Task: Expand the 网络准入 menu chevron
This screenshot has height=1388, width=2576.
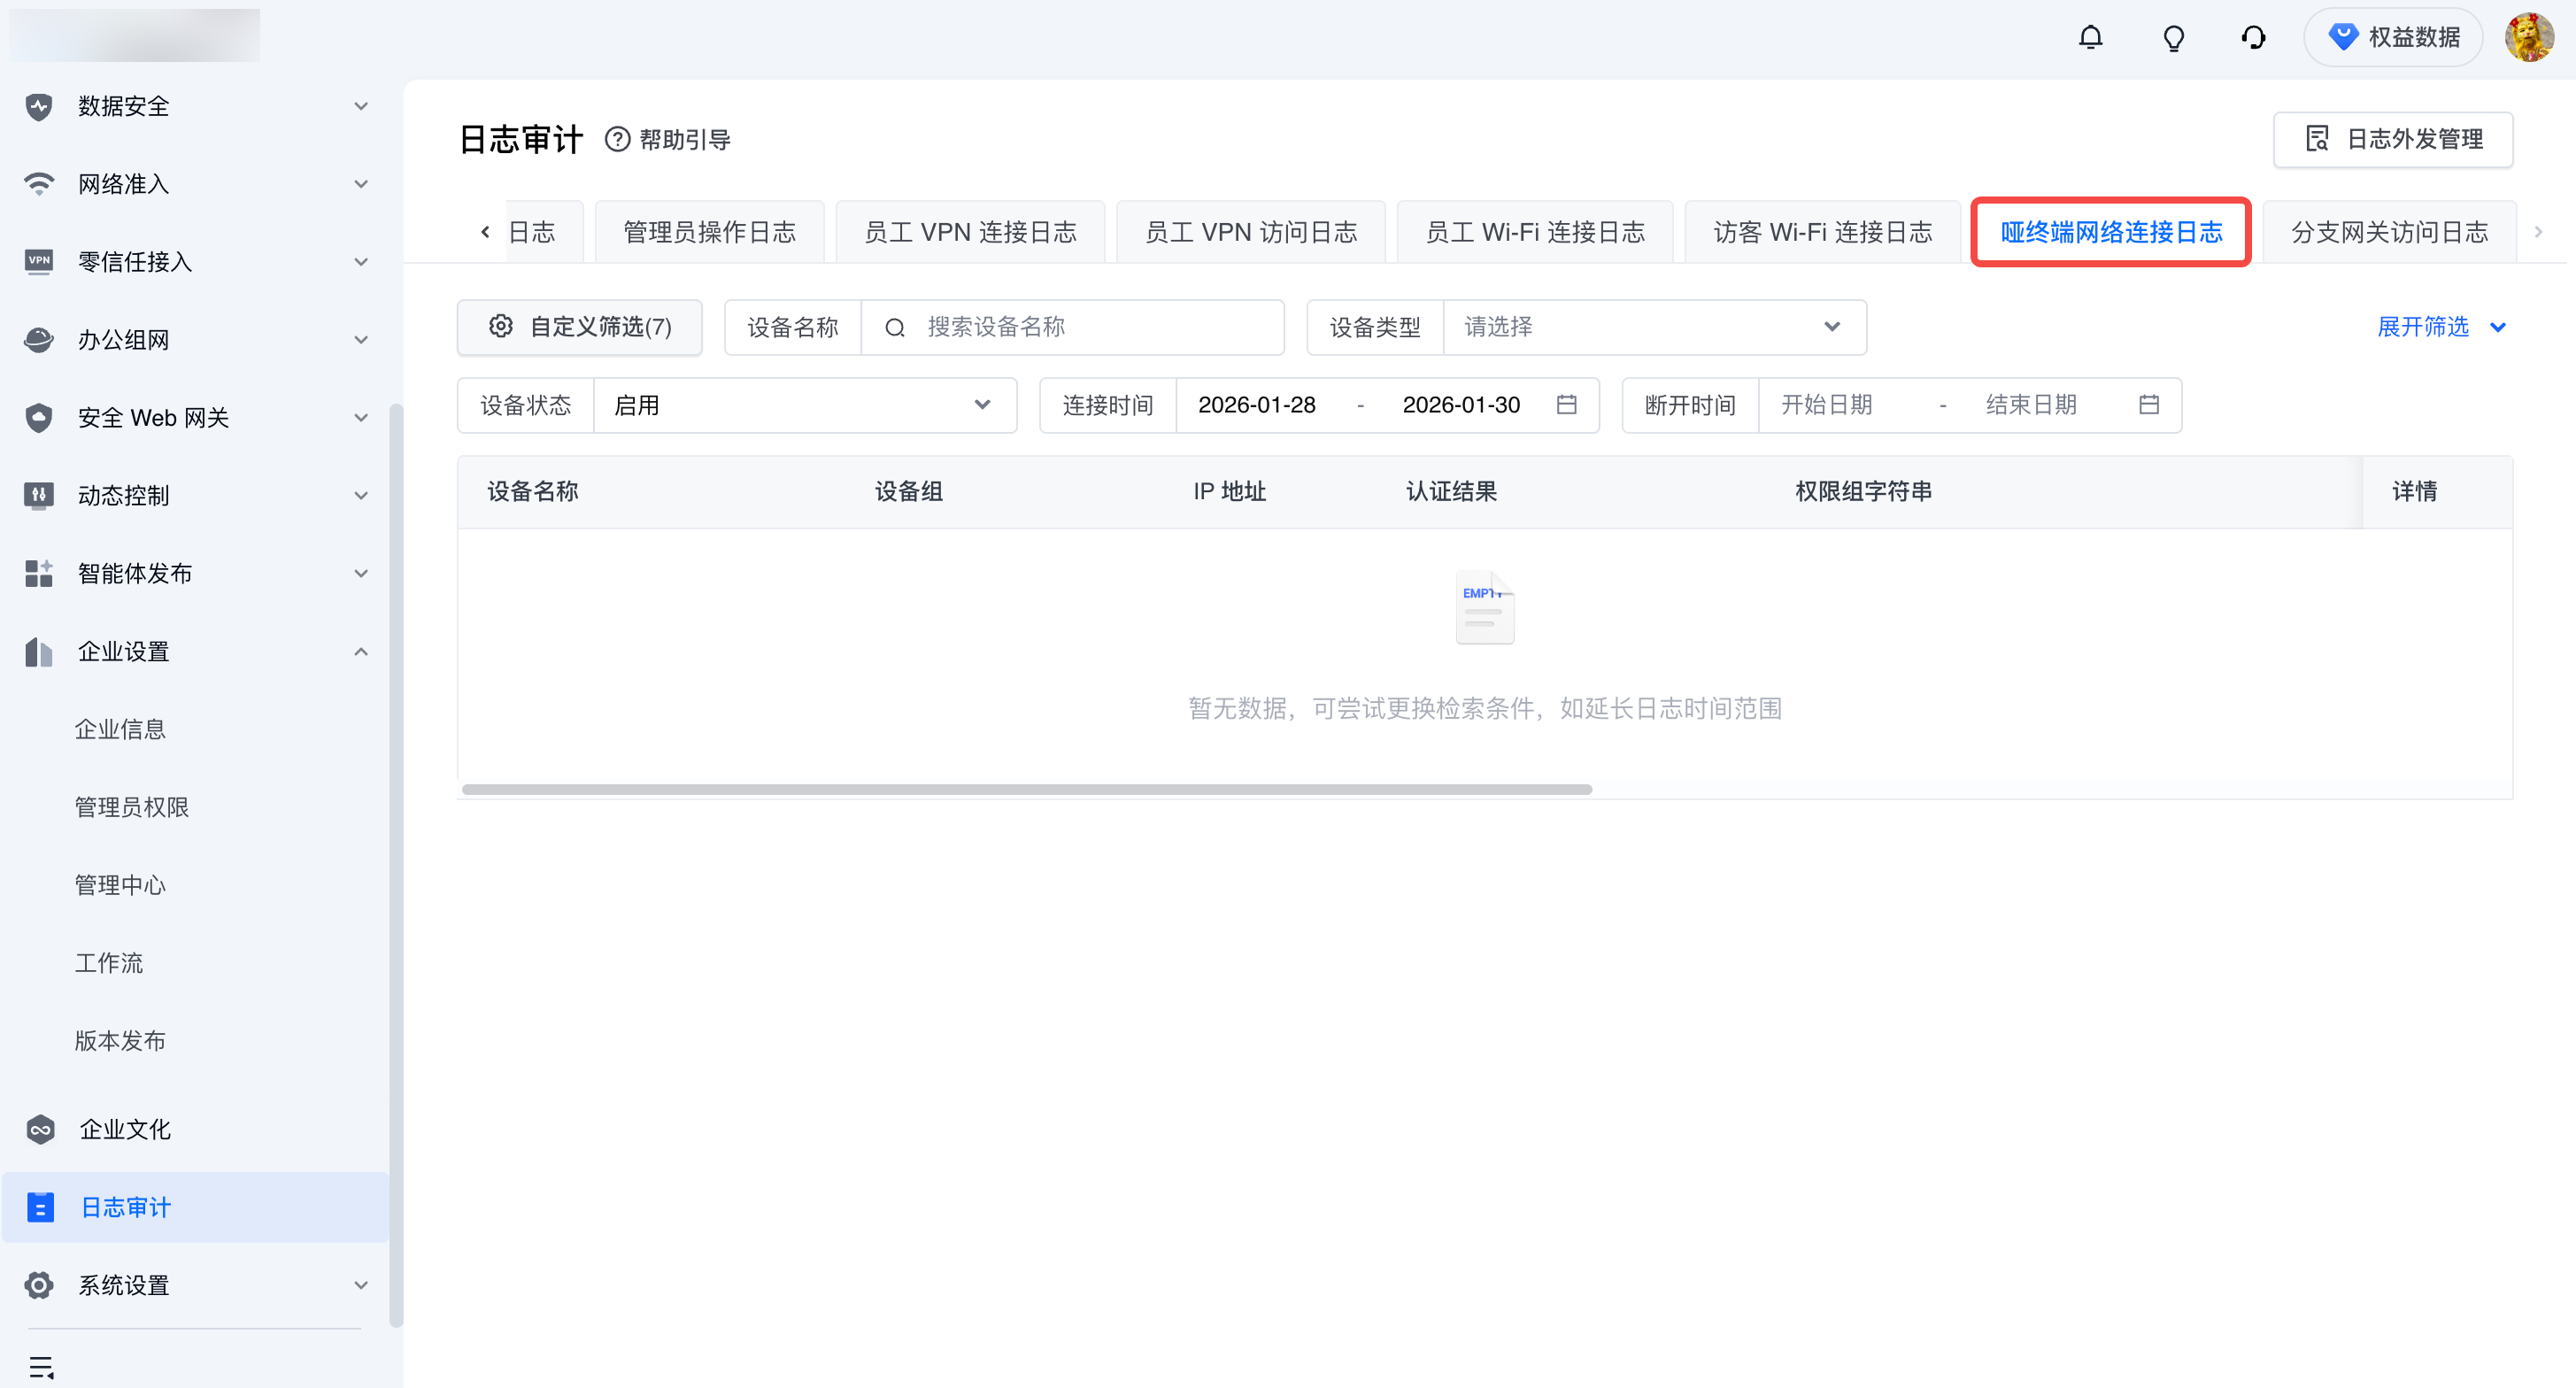Action: click(361, 184)
